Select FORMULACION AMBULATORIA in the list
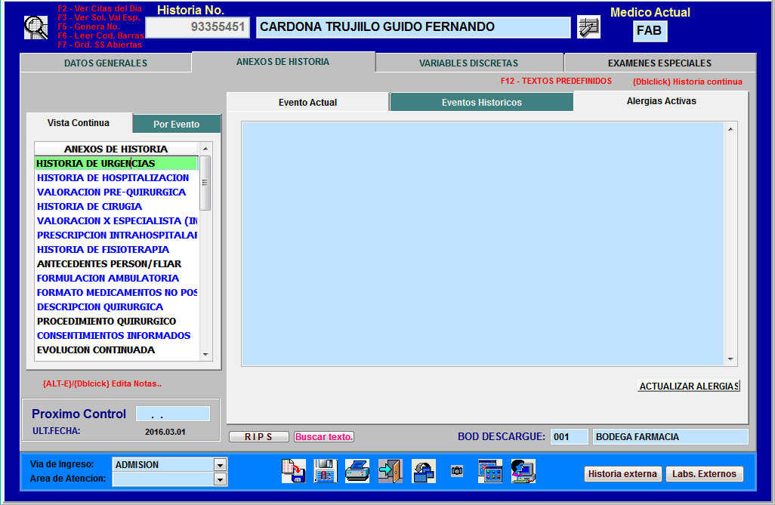This screenshot has width=775, height=505. (116, 279)
